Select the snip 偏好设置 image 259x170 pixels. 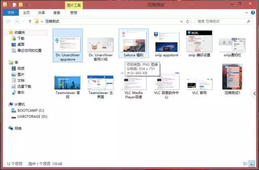pos(200,44)
